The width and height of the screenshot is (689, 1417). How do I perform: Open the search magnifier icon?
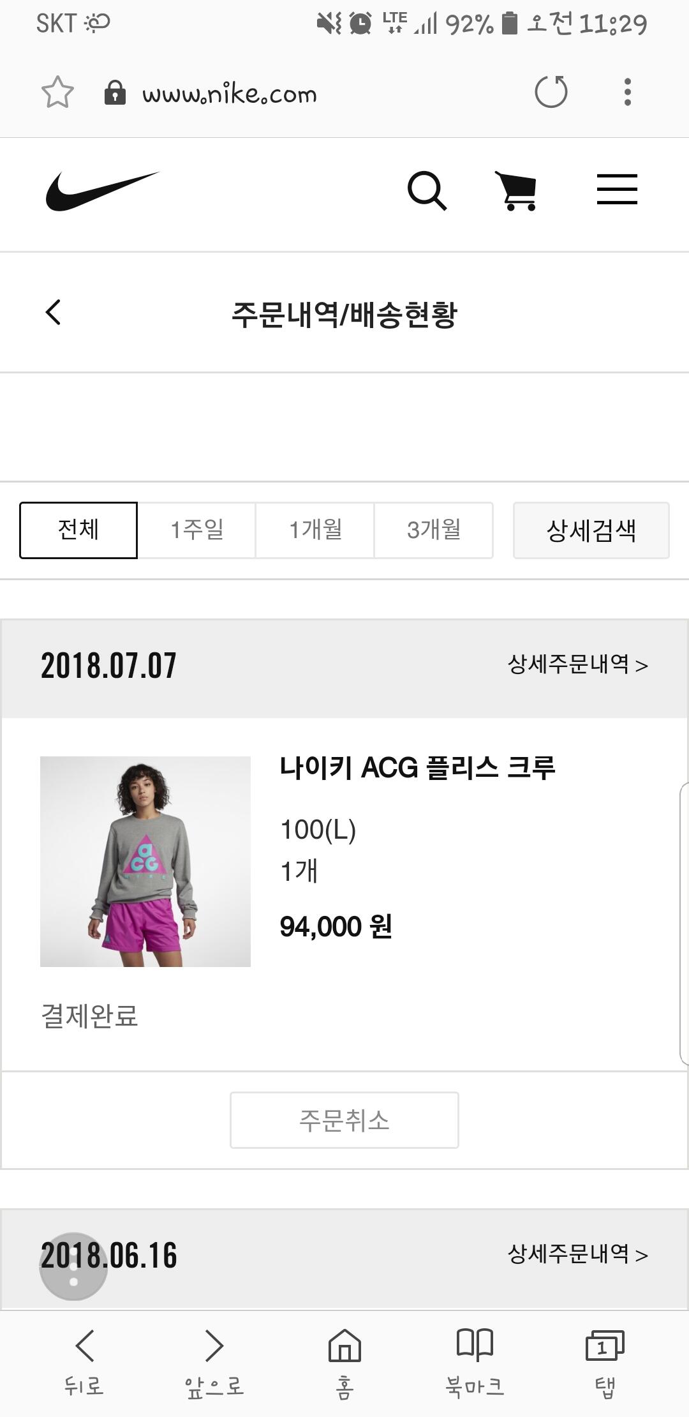(427, 190)
